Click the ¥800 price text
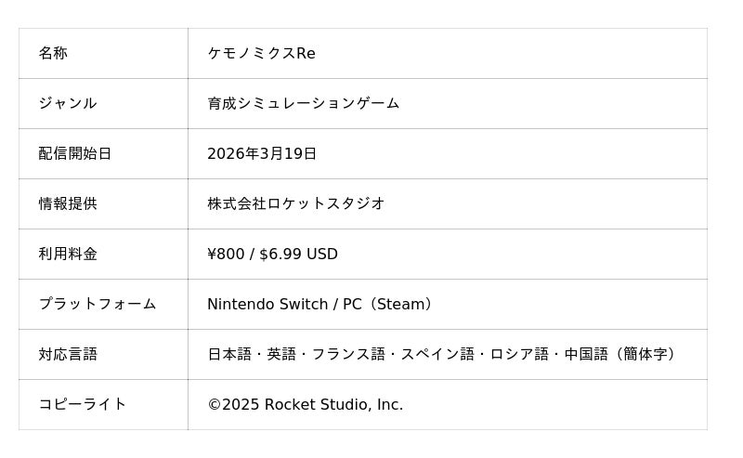The image size is (743, 458). click(226, 255)
